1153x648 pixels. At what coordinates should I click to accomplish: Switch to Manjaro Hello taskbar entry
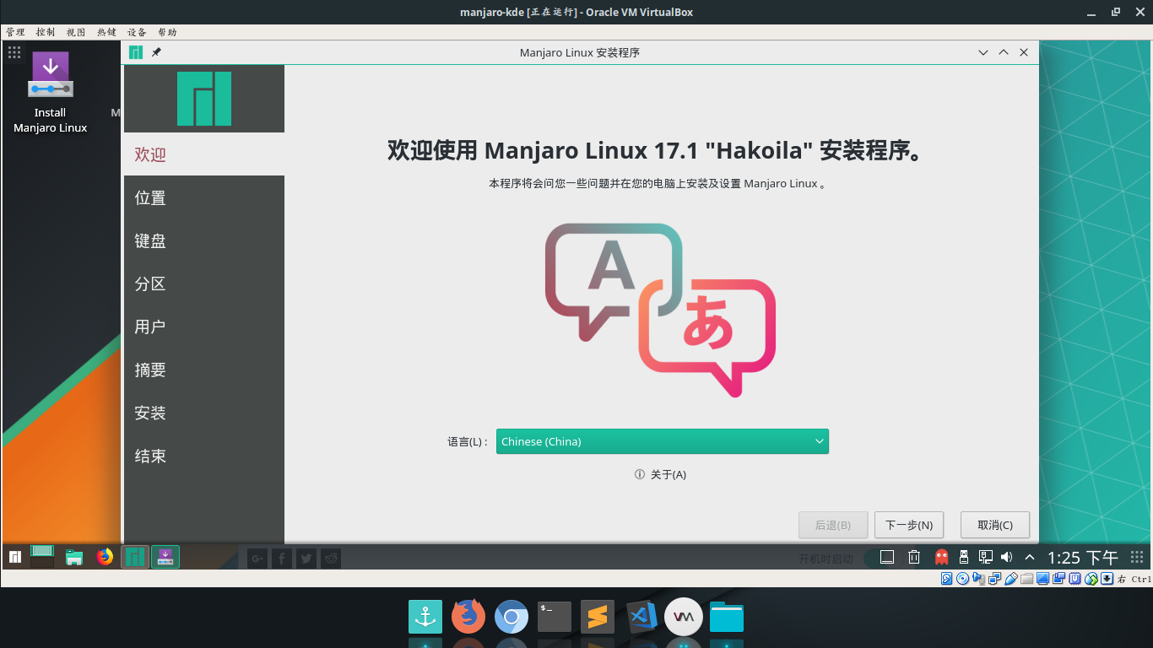pyautogui.click(x=135, y=557)
